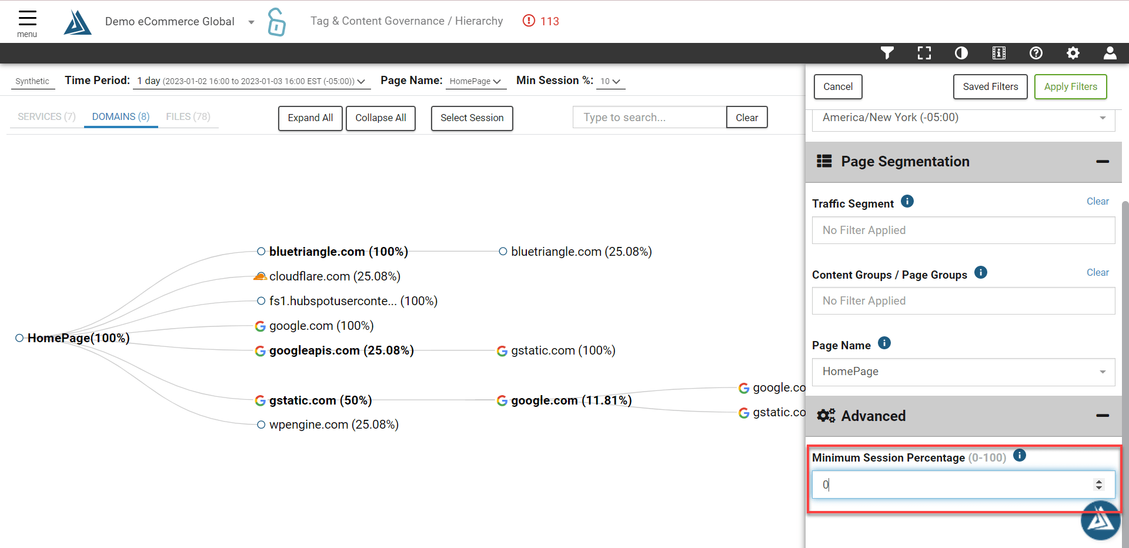Click the unlocked padlock icon beside the account name

(276, 22)
